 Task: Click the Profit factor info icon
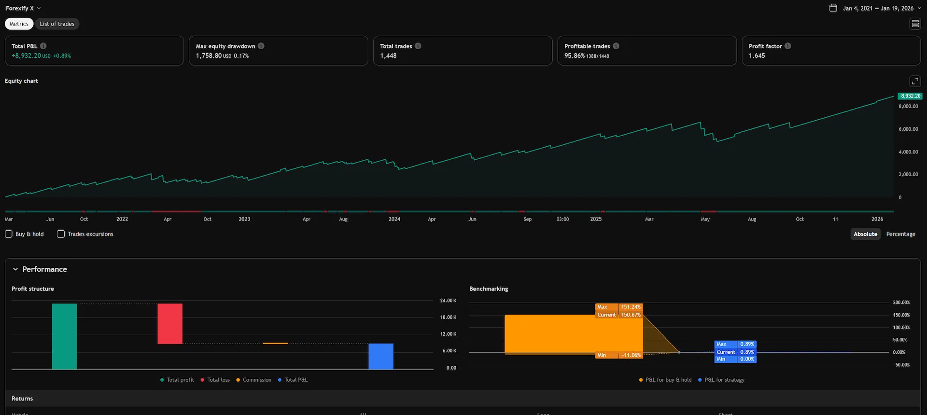coord(788,46)
